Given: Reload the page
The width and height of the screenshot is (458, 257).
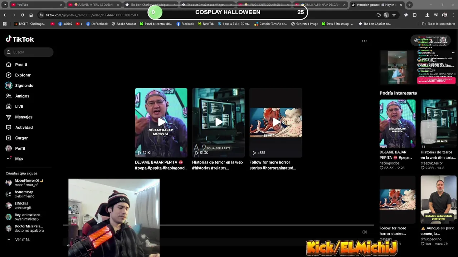Looking at the screenshot, I should click(x=22, y=15).
